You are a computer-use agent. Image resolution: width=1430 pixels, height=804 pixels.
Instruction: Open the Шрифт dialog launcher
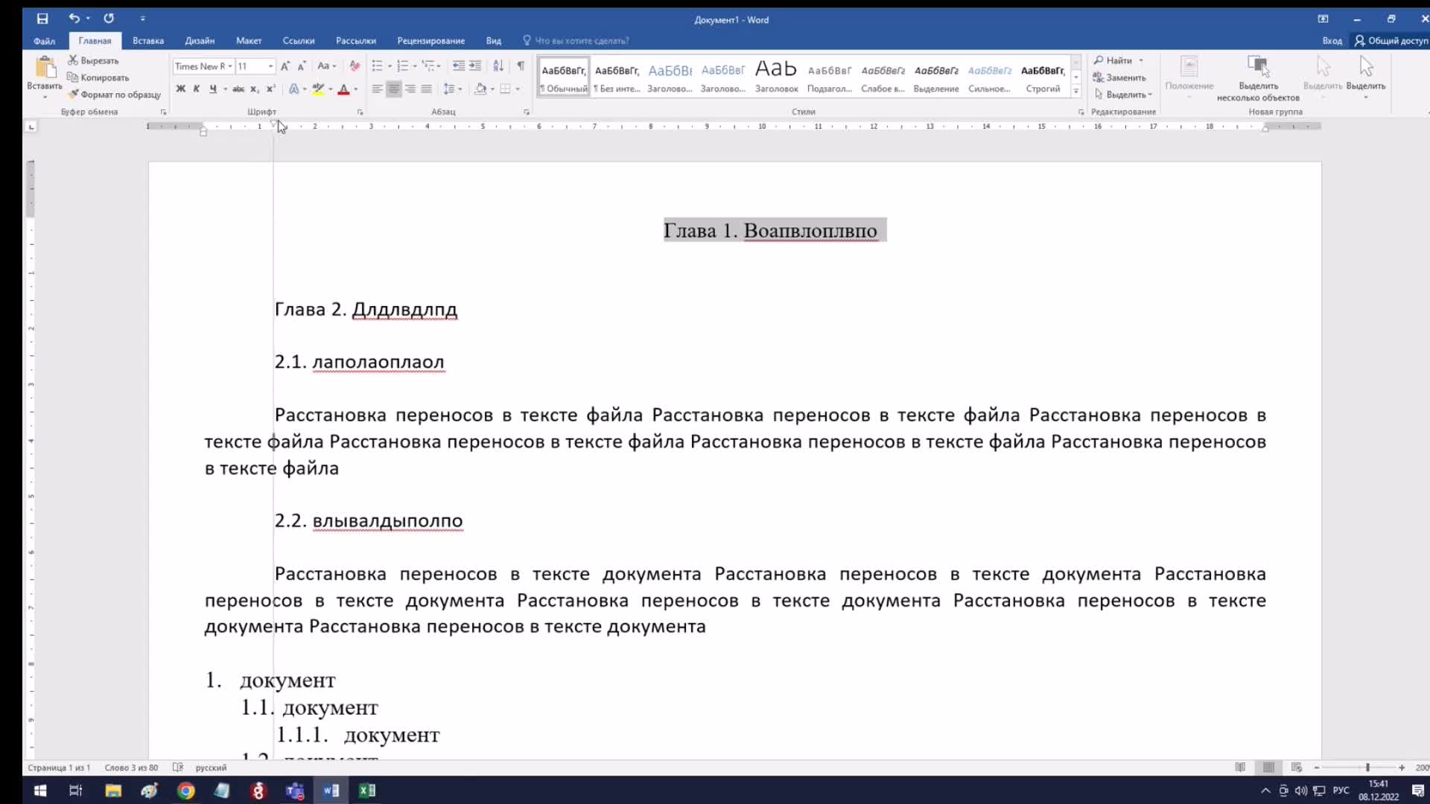(360, 112)
